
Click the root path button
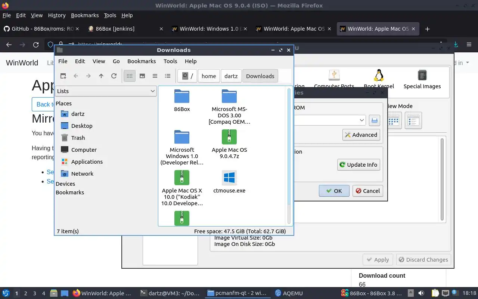click(x=187, y=76)
